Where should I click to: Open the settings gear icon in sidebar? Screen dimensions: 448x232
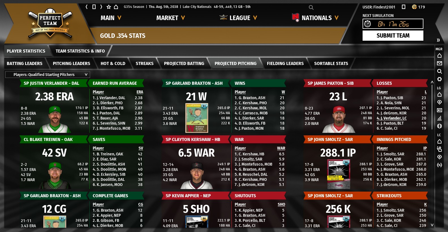coord(440,79)
